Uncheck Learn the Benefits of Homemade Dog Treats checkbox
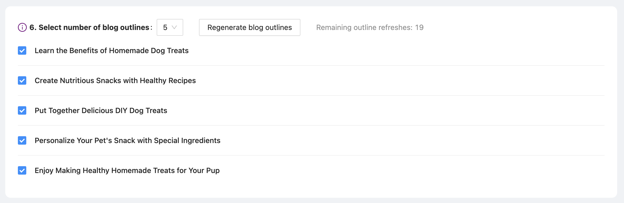624x203 pixels. click(22, 50)
